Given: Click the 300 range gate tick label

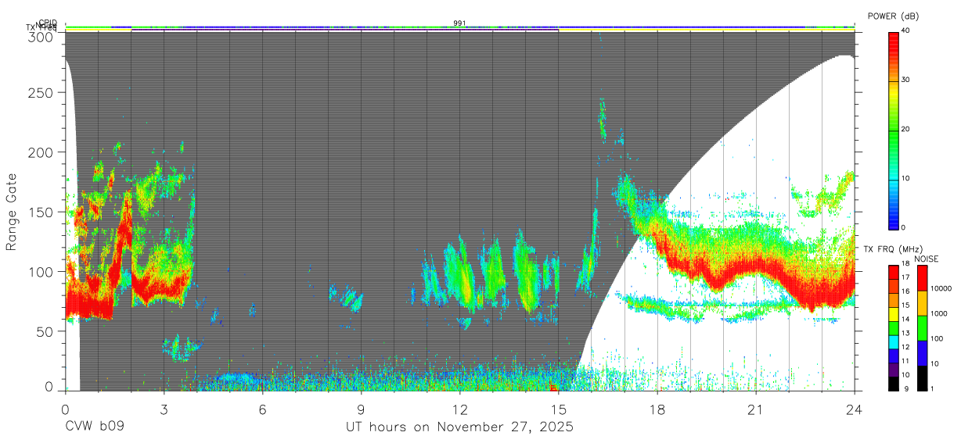Looking at the screenshot, I should pos(42,37).
